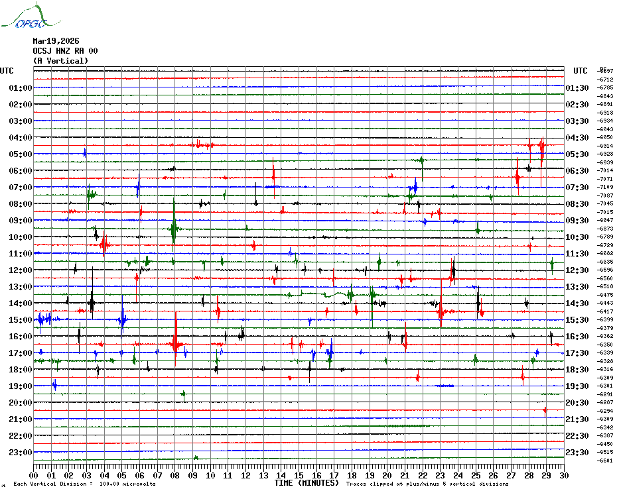The width and height of the screenshot is (617, 493).
Task: Select the offset value -6450
Action: [605, 444]
